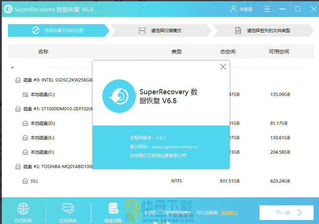Click the disk #2 TOSHIBA drive icon
Viewport: 319px width, 224px height.
(18, 167)
